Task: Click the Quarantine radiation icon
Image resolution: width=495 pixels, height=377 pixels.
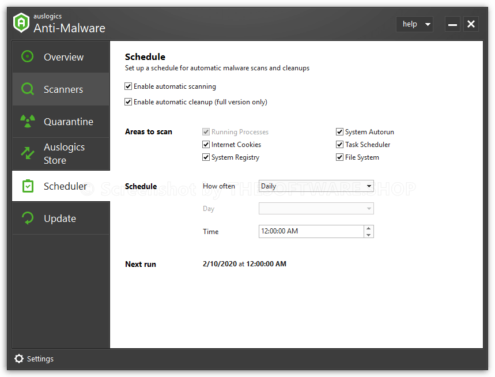Action: (x=28, y=121)
